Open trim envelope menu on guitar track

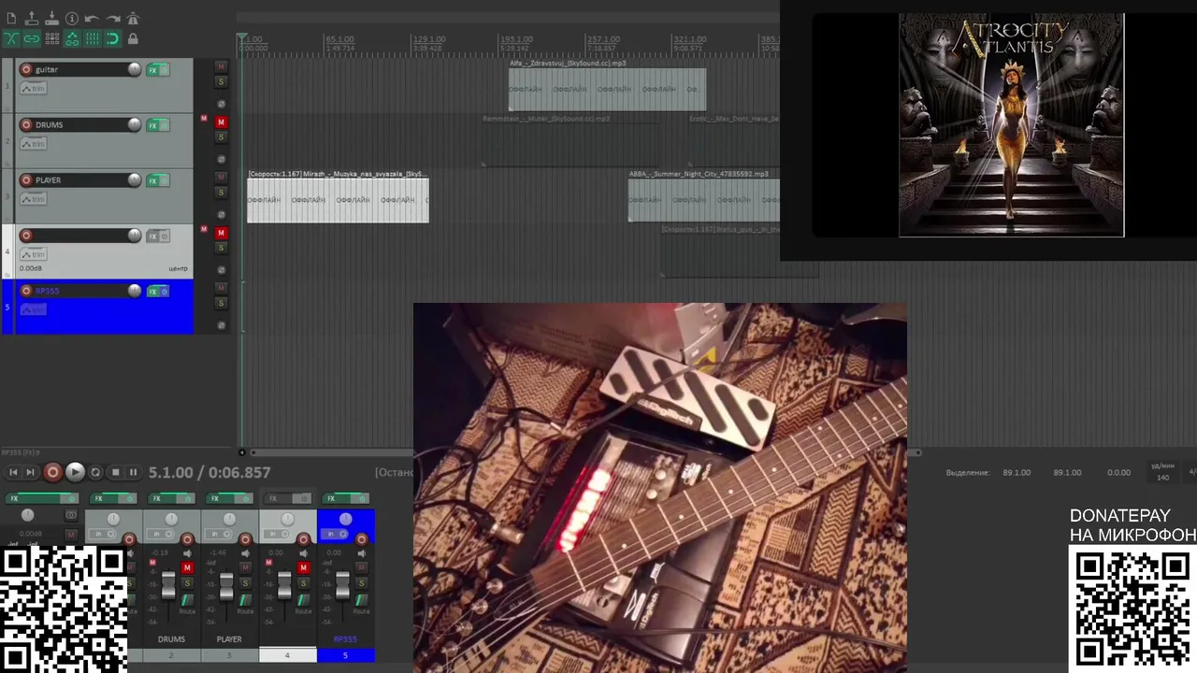33,89
